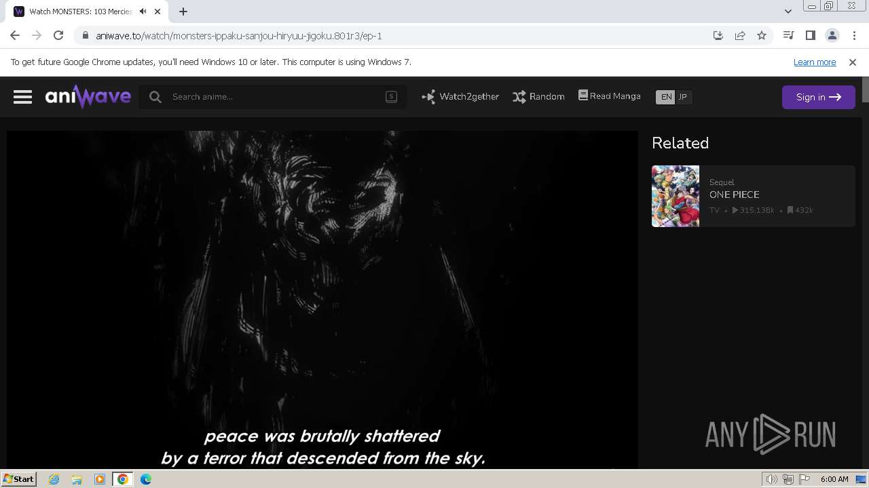Open the Windows Start menu
The height and width of the screenshot is (488, 869).
pos(19,479)
